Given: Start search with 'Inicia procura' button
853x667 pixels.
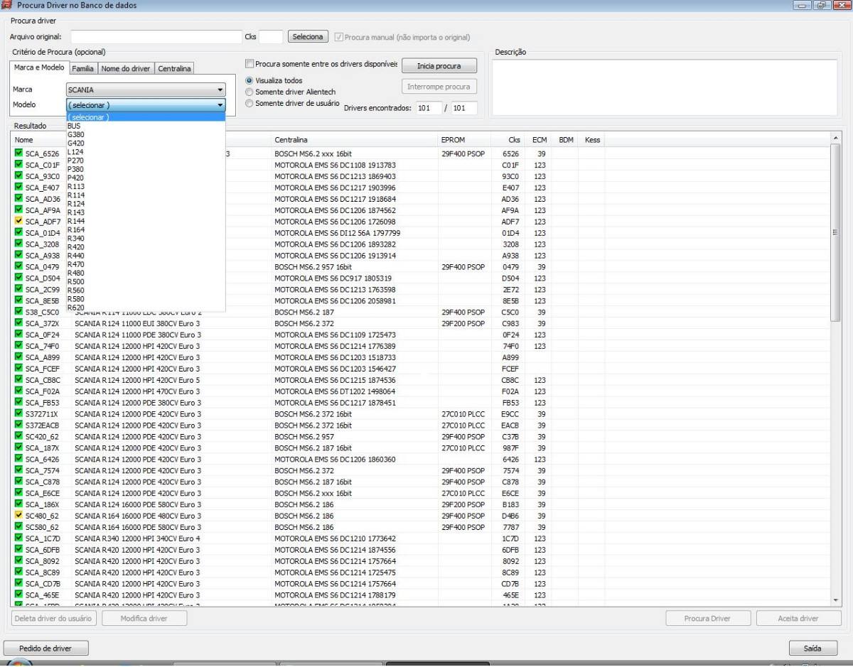Looking at the screenshot, I should (439, 66).
